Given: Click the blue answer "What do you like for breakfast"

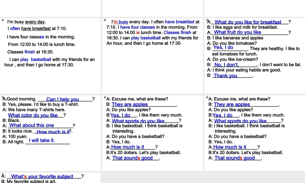Looking at the screenshot, I should pyautogui.click(x=248, y=22).
